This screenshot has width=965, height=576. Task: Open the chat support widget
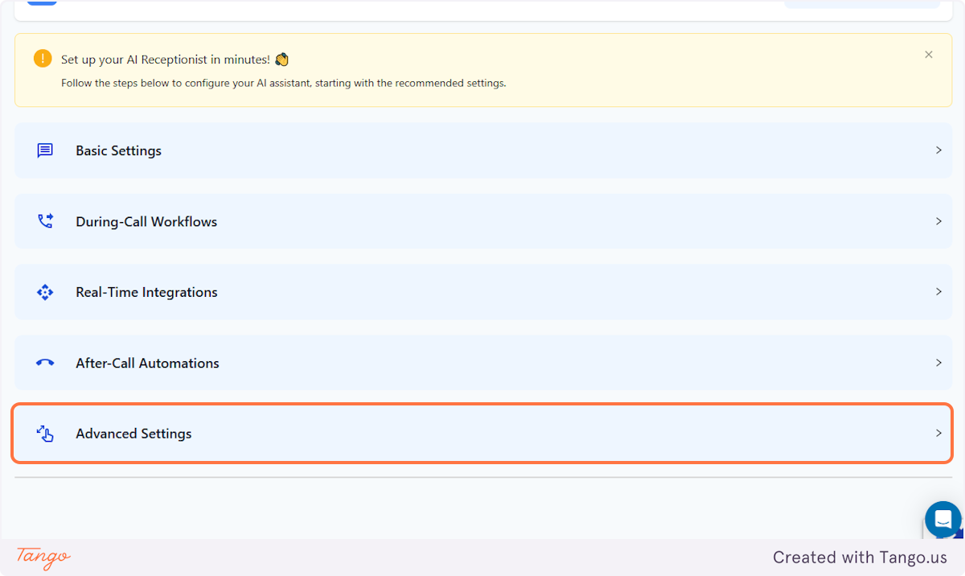(942, 519)
